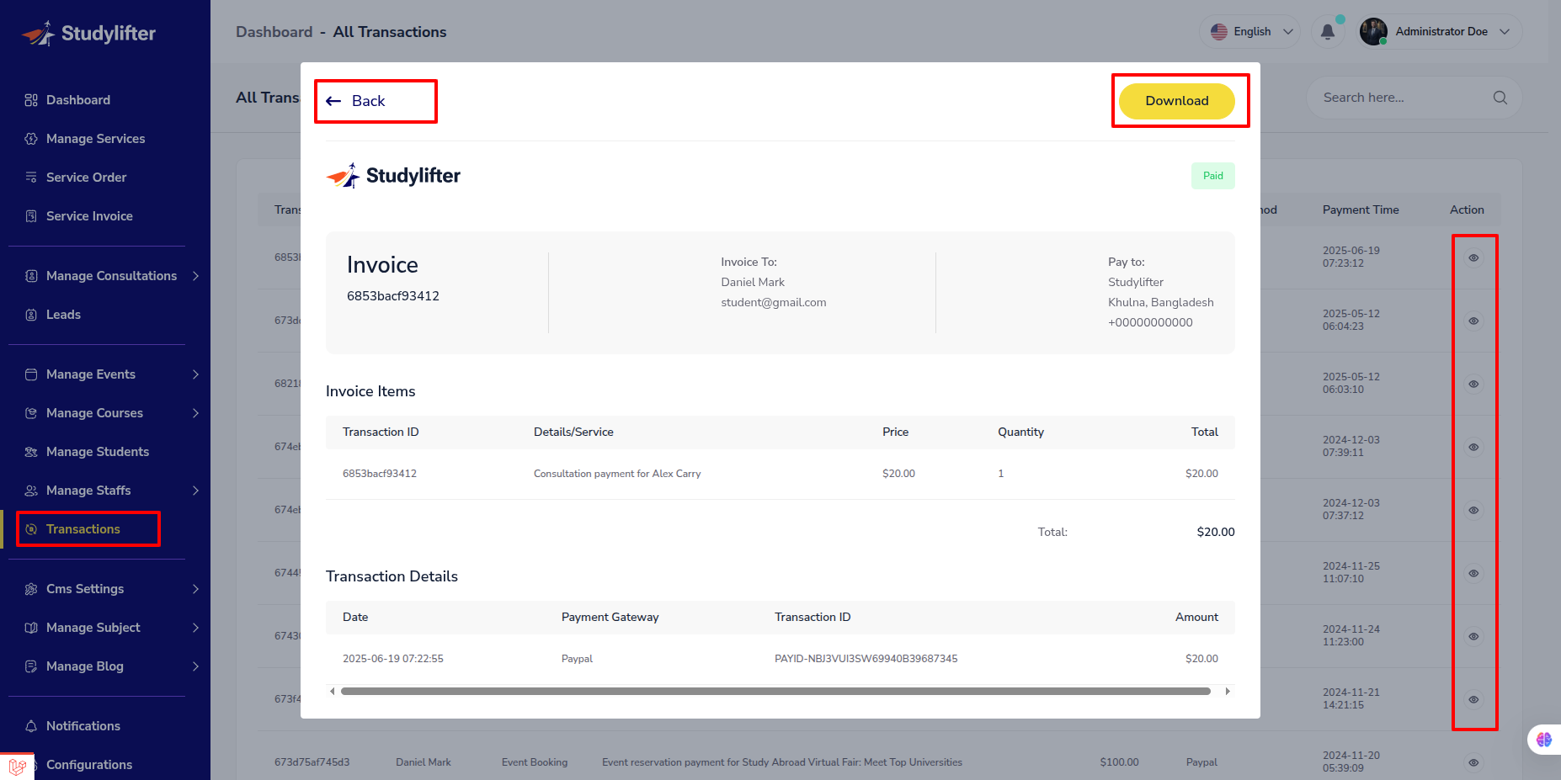
Task: Open Manage Services in the sidebar
Action: [95, 139]
